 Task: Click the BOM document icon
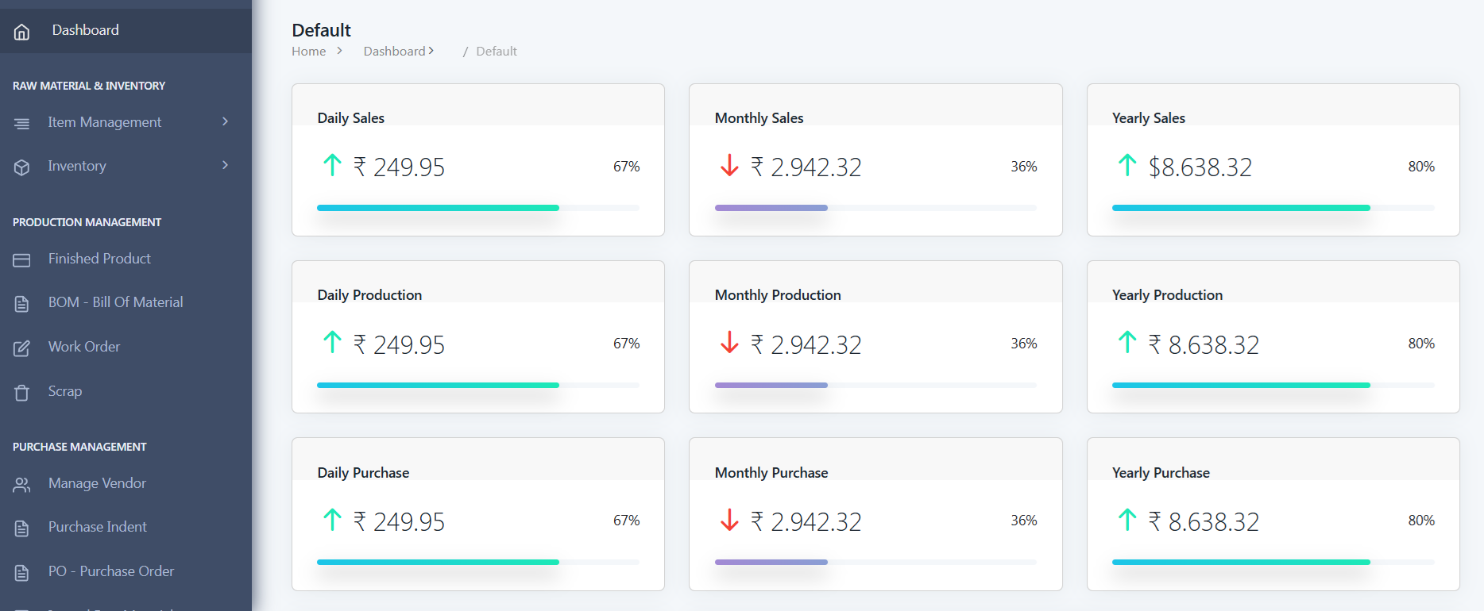point(21,304)
